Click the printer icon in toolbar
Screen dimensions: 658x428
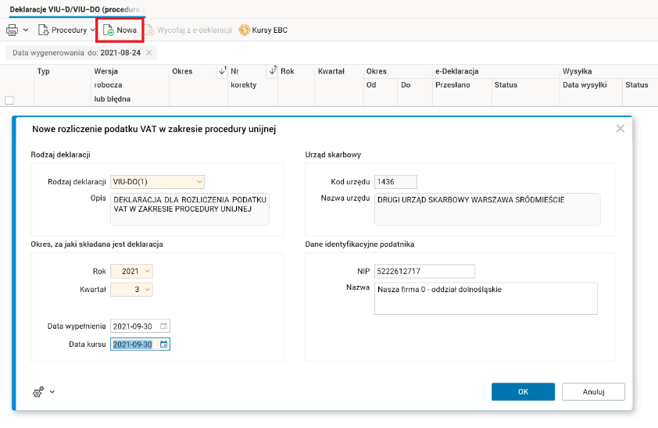[12, 30]
